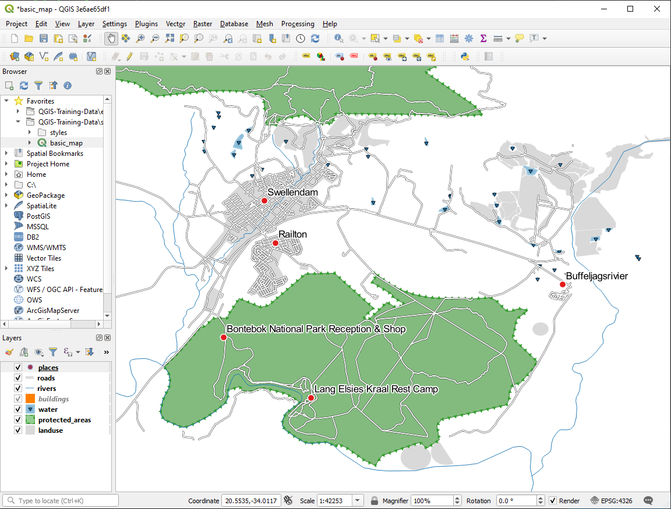Select the Pan Map hand tool
The width and height of the screenshot is (671, 509).
pyautogui.click(x=111, y=38)
